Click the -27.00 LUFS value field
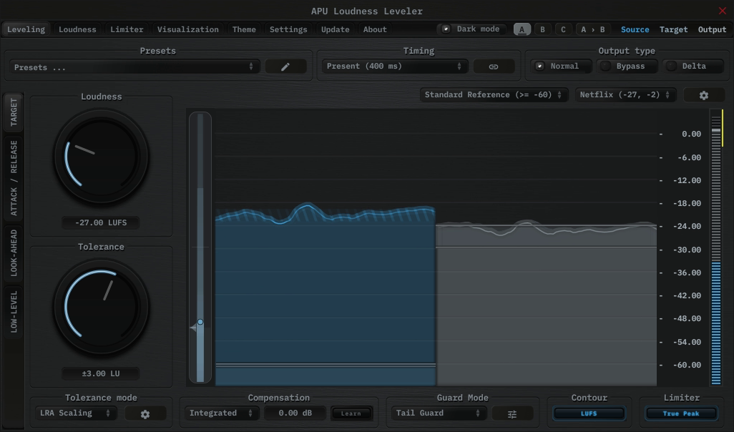Viewport: 734px width, 432px height. click(x=101, y=222)
